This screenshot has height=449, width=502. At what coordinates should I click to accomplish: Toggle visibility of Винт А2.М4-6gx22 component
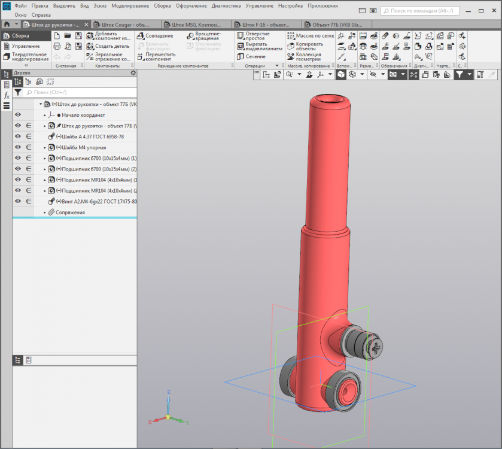18,201
